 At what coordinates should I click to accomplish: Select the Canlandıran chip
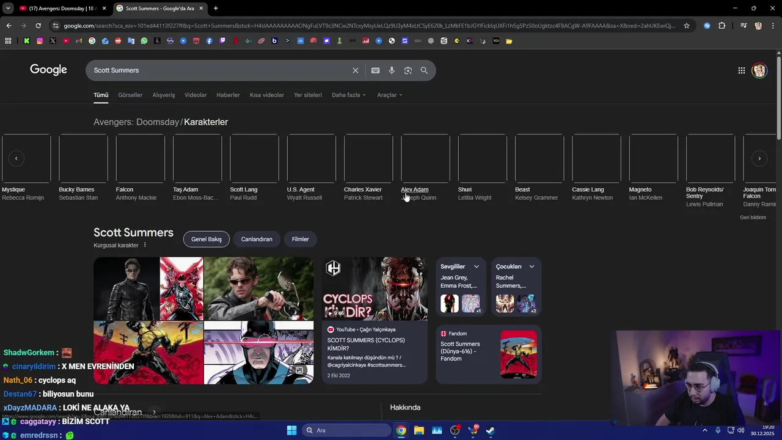coord(257,239)
